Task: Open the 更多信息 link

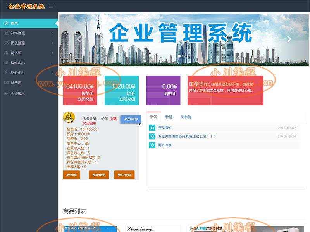Action: pos(164,145)
